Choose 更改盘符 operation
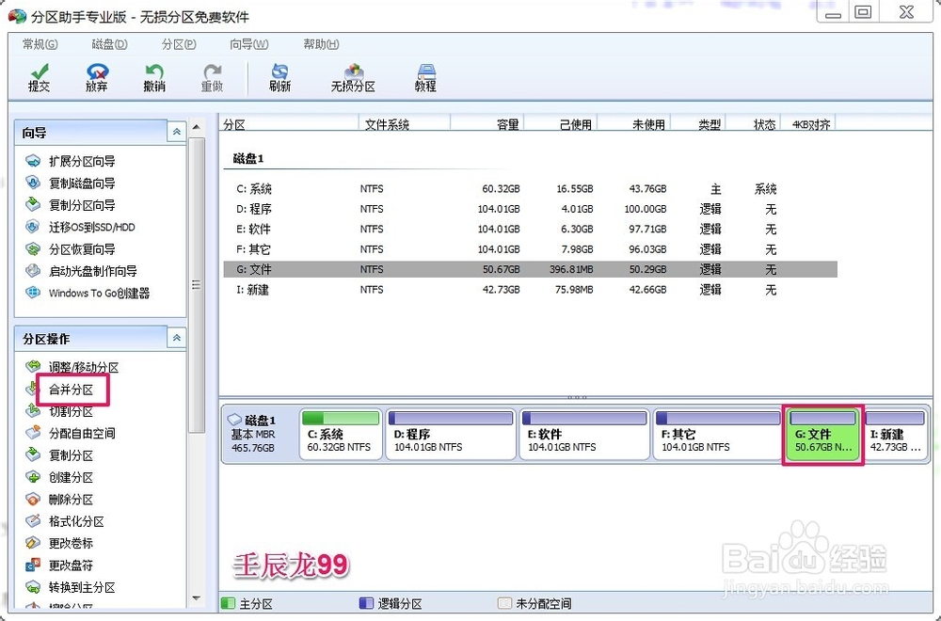The image size is (941, 621). click(58, 565)
